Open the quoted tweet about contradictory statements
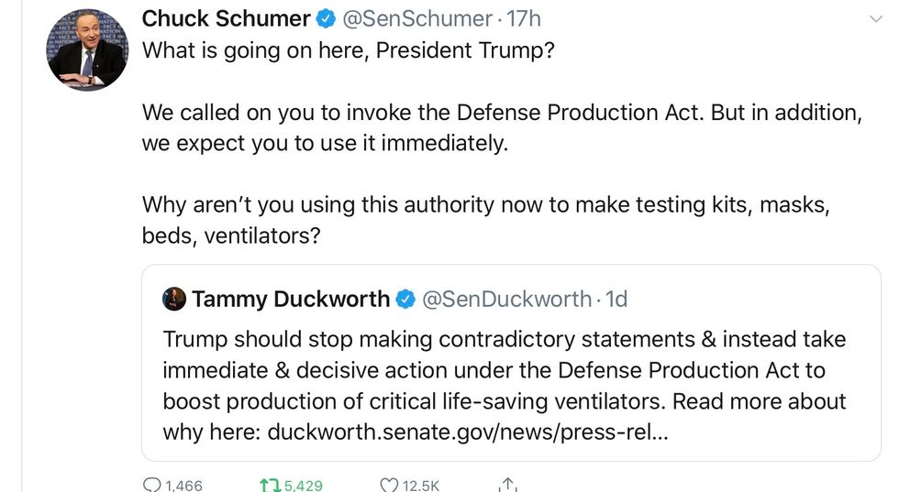Viewport: 899px width, 492px height. tap(505, 370)
